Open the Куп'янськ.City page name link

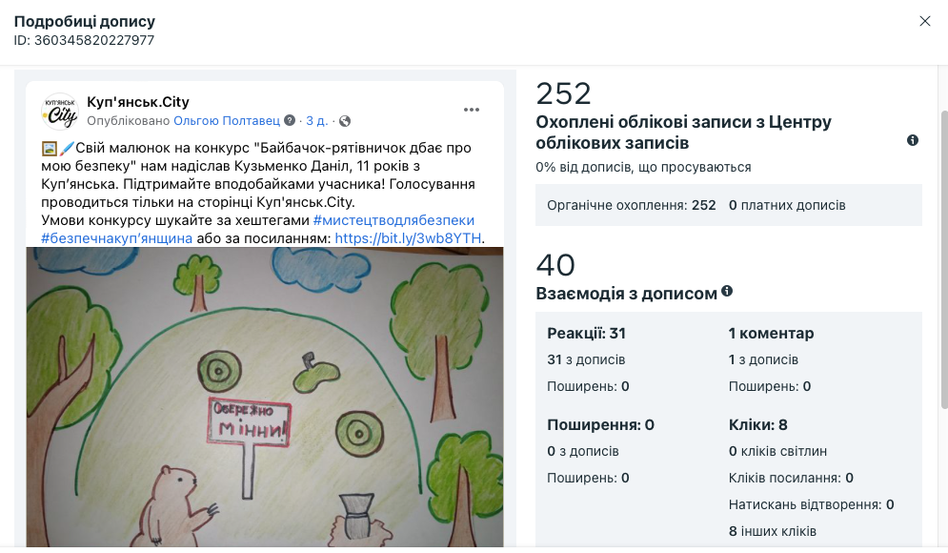(x=138, y=102)
